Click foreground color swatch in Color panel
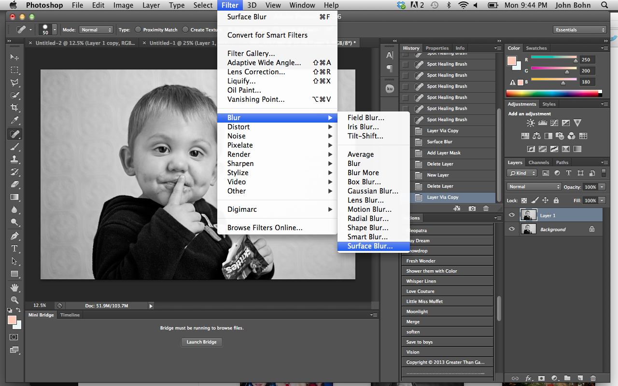Screen dimensions: 618x386 pos(511,61)
